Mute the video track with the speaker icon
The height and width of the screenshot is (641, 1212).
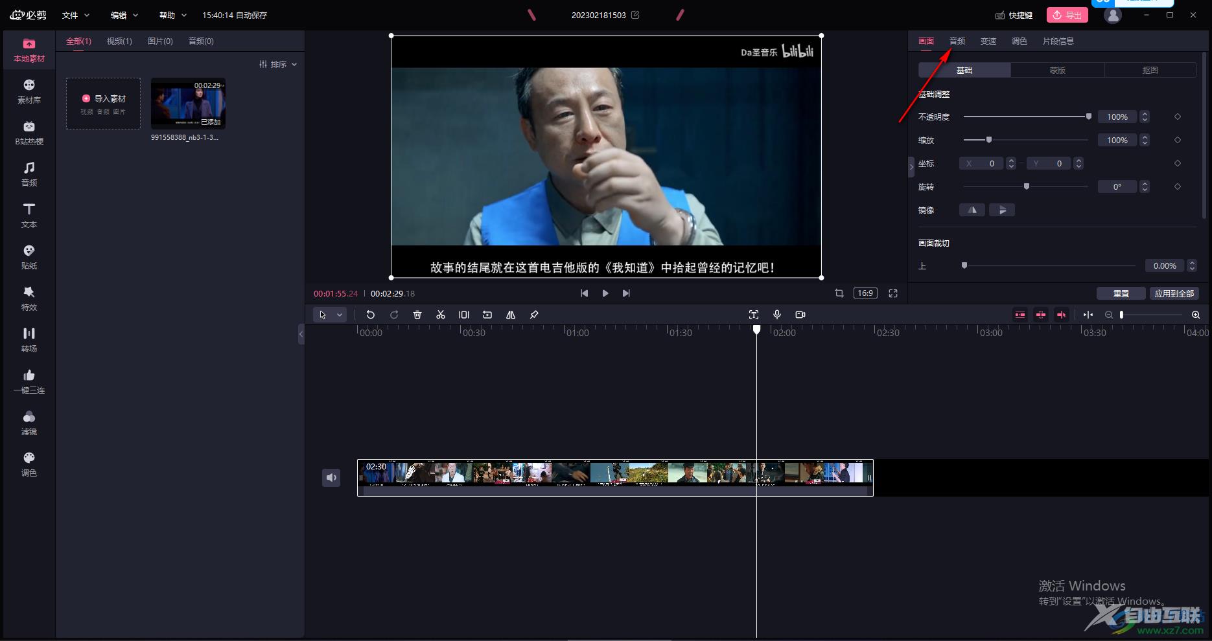coord(331,478)
